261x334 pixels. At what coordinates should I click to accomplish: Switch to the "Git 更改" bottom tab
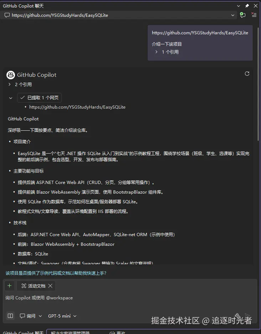(117, 332)
